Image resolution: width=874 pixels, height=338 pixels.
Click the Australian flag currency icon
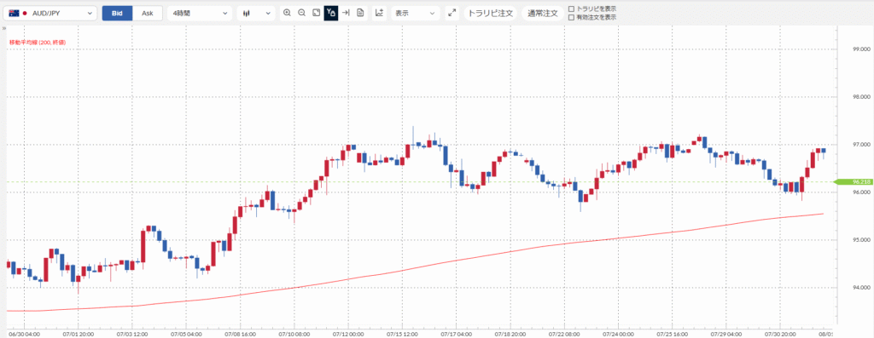14,14
